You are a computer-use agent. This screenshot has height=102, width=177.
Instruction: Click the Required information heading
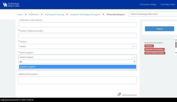click(154, 43)
